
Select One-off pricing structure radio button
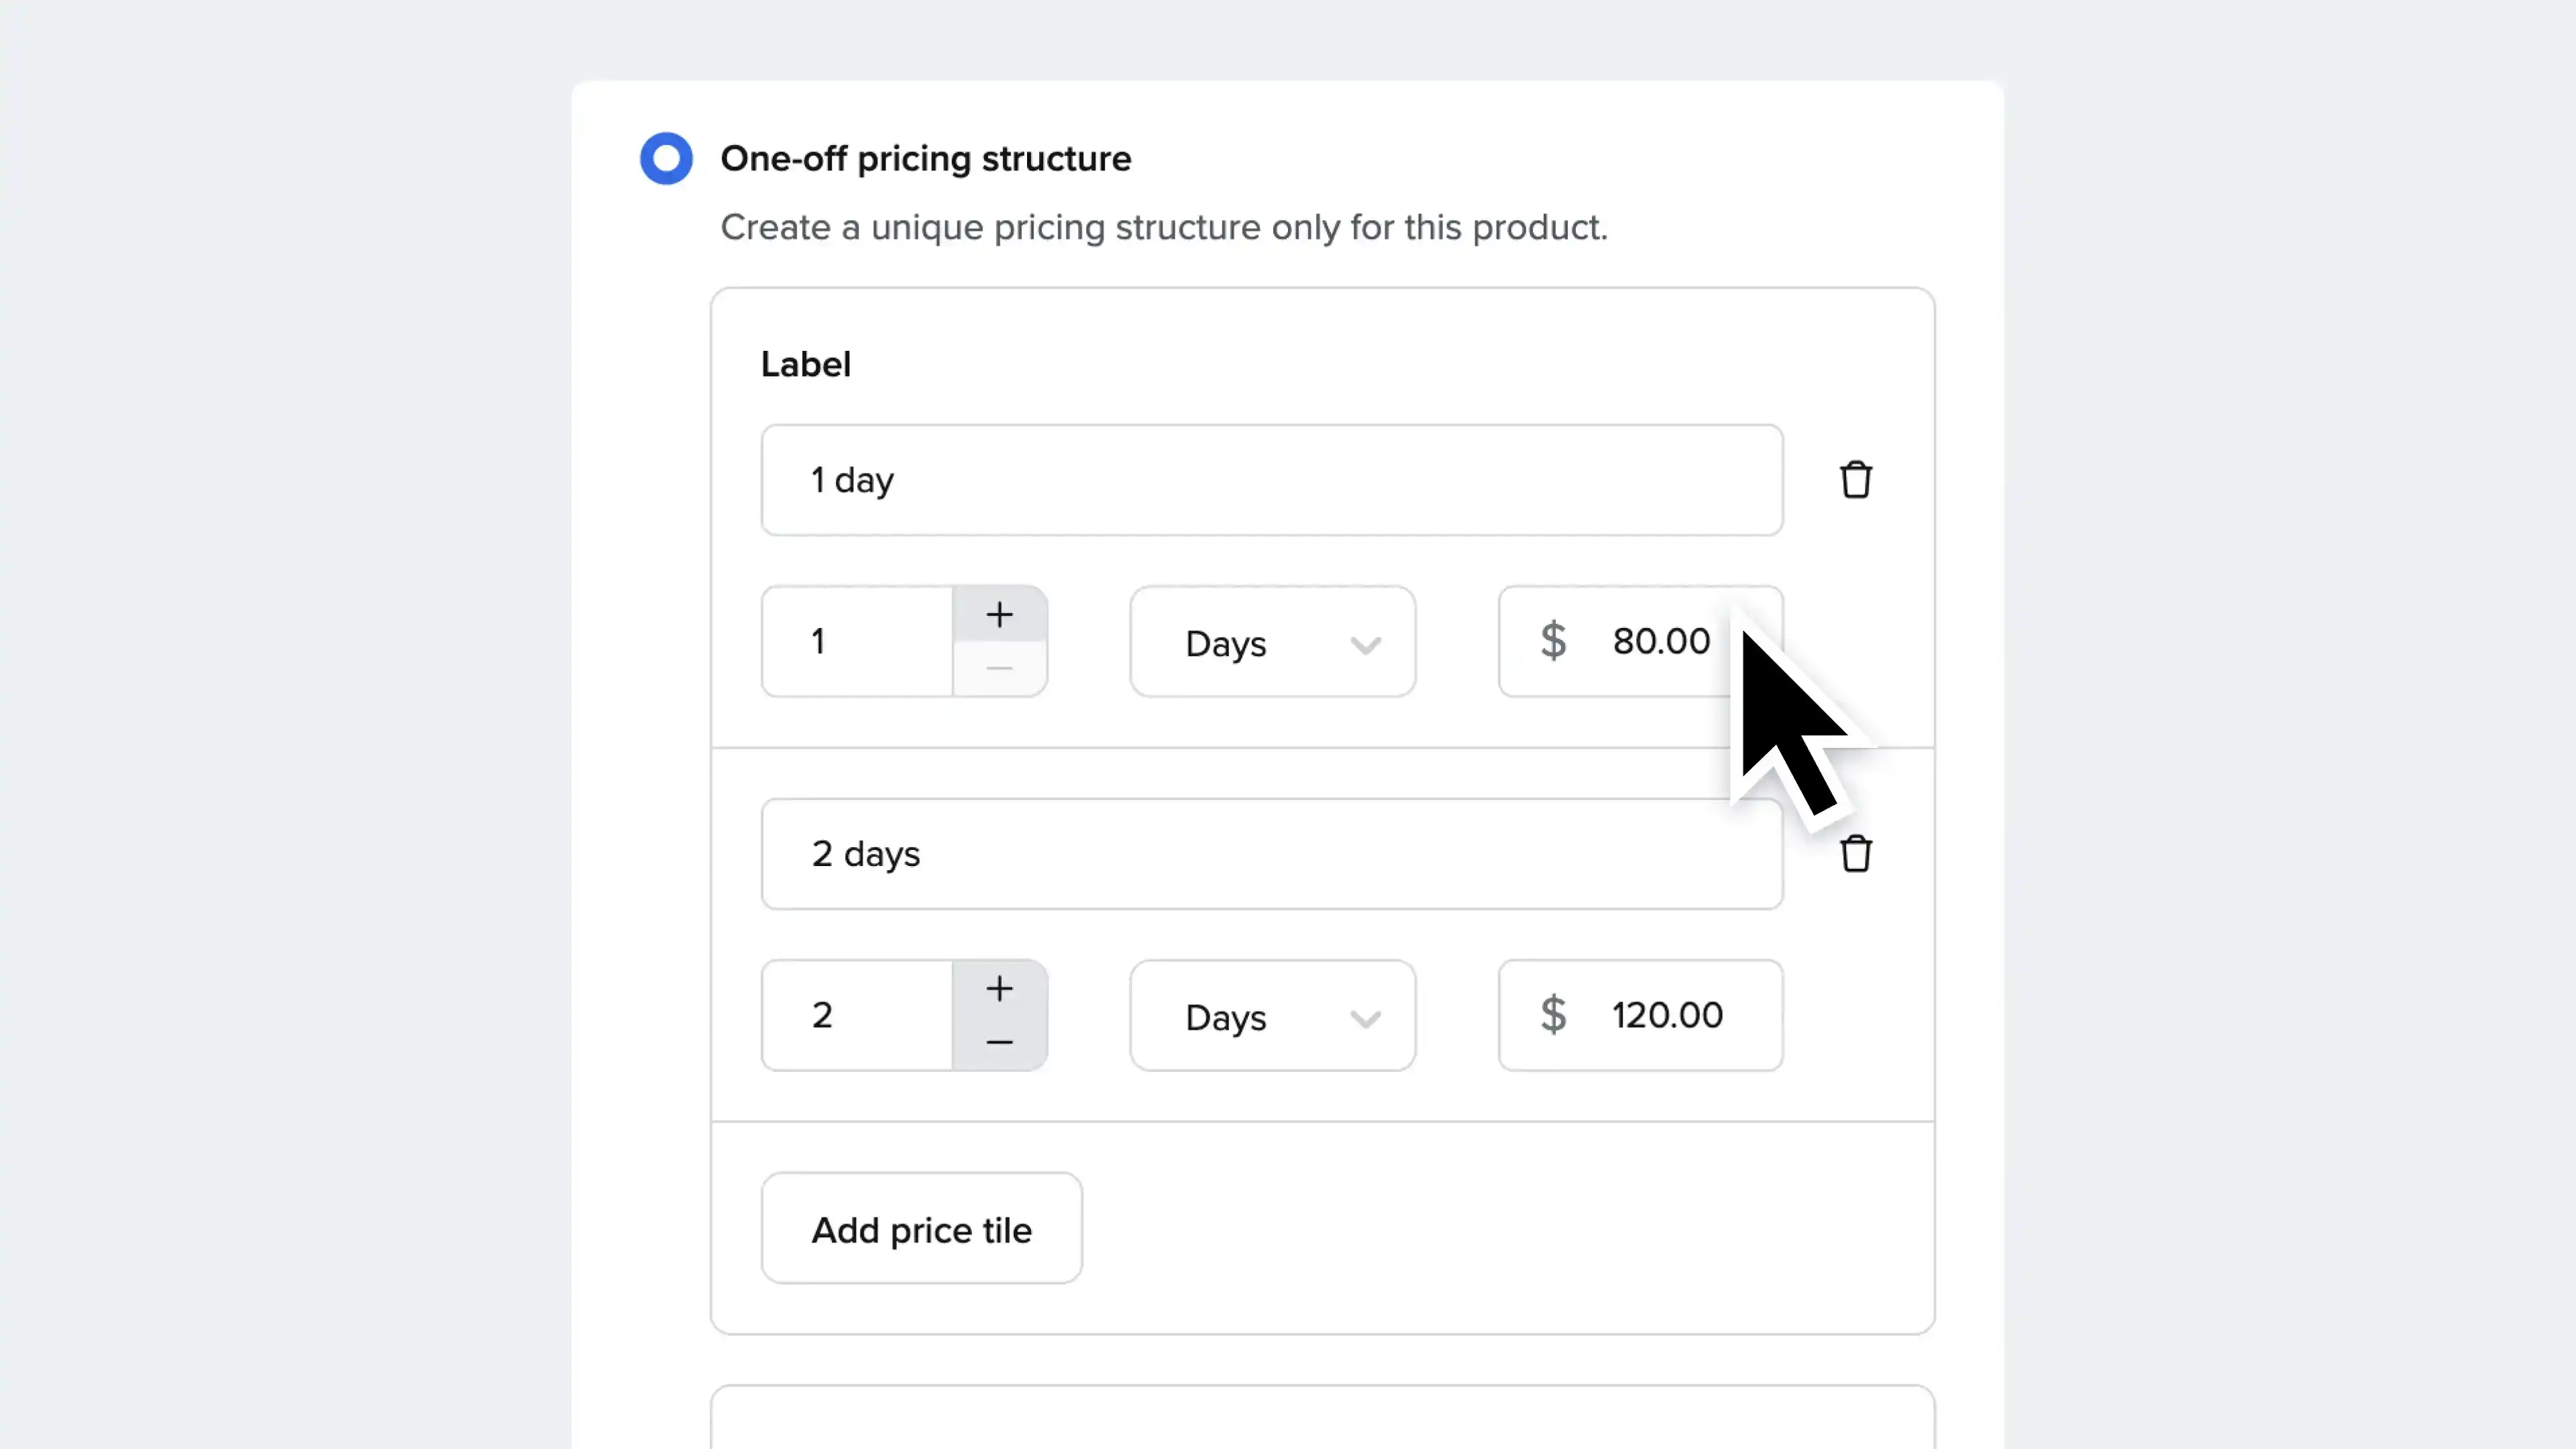pyautogui.click(x=666, y=158)
